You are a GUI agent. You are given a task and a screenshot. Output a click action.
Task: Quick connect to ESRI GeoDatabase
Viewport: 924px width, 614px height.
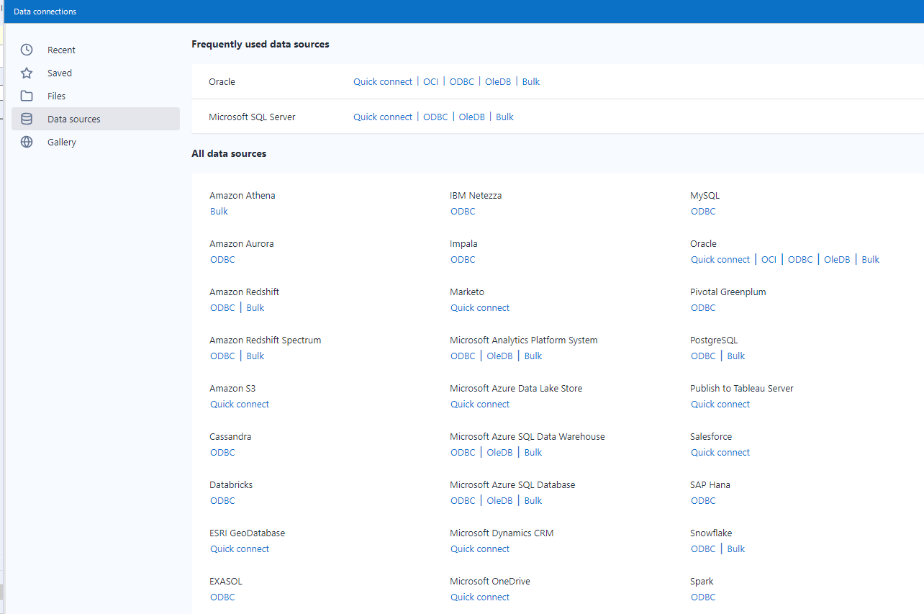[x=240, y=548]
